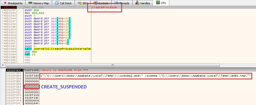Select stack value 032EF158
This screenshot has height=105, width=256.
click(x=31, y=95)
